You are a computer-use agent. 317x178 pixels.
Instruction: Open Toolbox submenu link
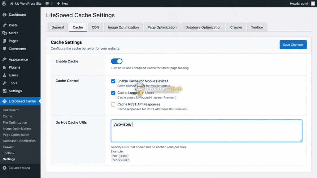pyautogui.click(x=8, y=153)
